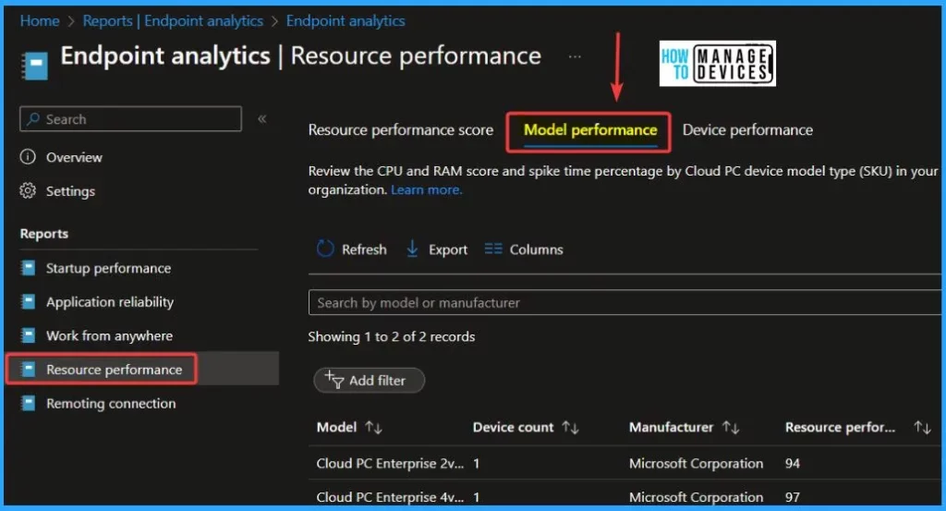This screenshot has width=946, height=511.
Task: Collapse the sidebar with double chevron
Action: [261, 119]
